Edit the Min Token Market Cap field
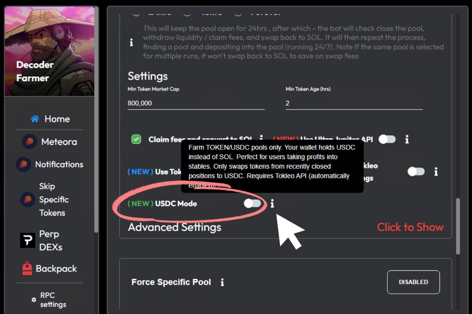Image resolution: width=472 pixels, height=314 pixels. tap(196, 103)
